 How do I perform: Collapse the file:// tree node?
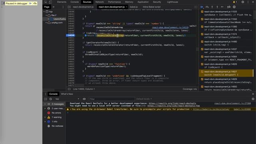point(46,15)
